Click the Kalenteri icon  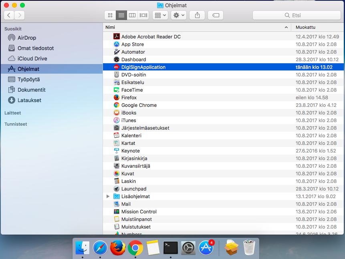(x=116, y=135)
